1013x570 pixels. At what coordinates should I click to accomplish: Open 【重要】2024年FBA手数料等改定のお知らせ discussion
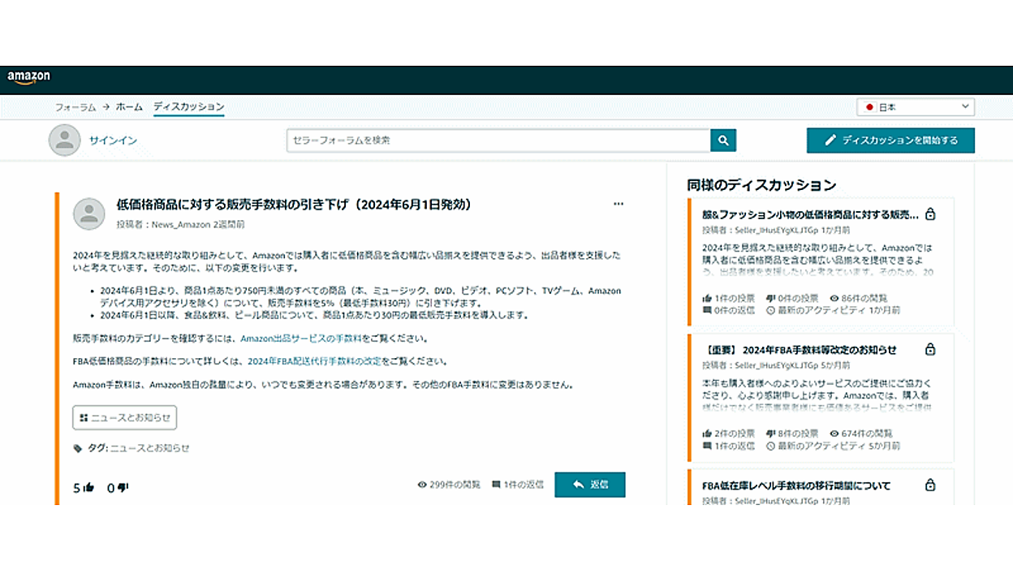tap(800, 350)
